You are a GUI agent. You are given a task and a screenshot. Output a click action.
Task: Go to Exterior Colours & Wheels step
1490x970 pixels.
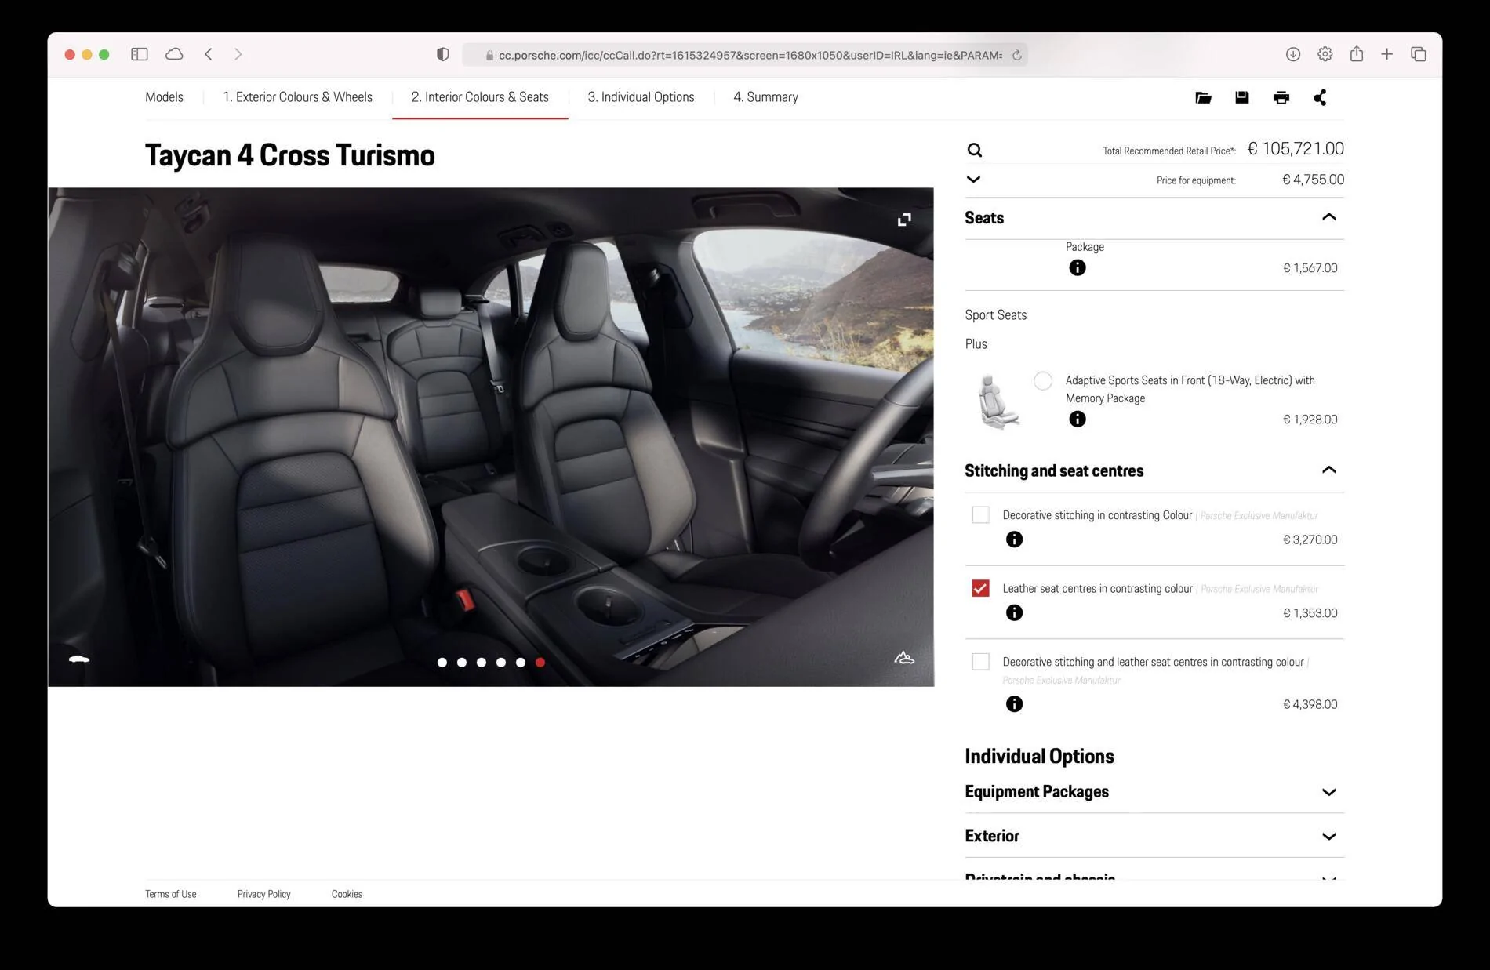pyautogui.click(x=297, y=97)
